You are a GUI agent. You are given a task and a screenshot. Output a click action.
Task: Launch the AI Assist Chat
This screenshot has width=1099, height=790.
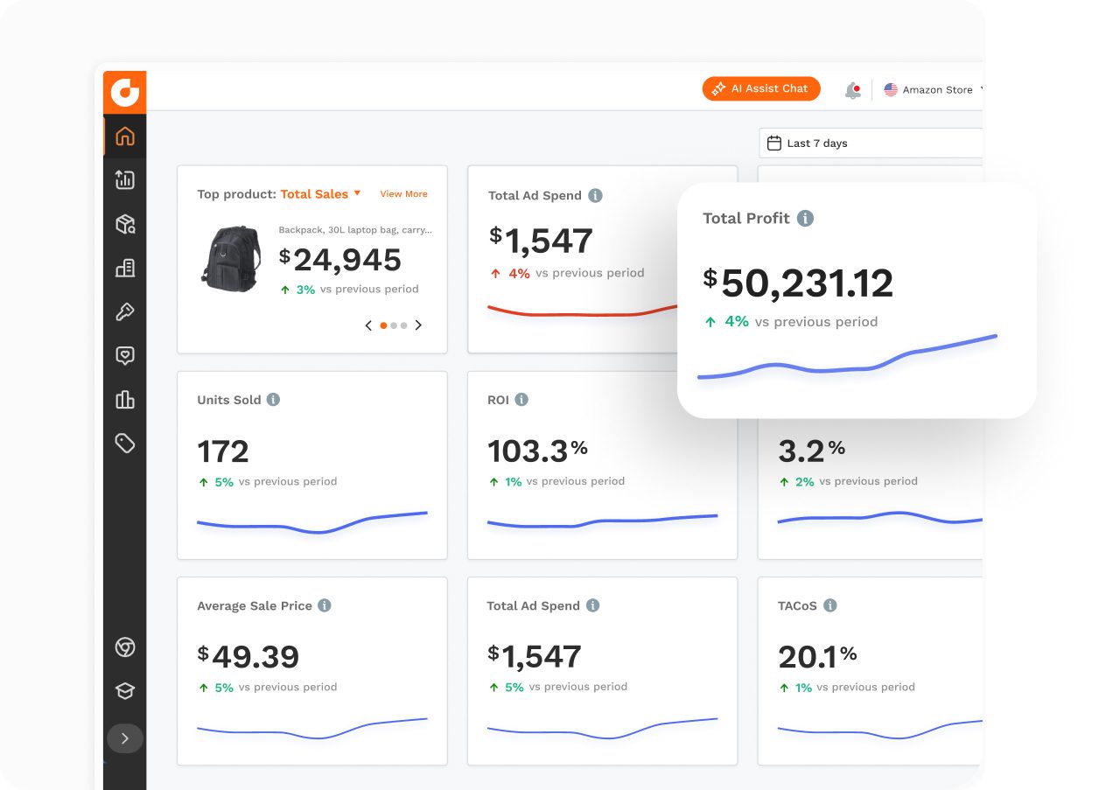click(760, 88)
